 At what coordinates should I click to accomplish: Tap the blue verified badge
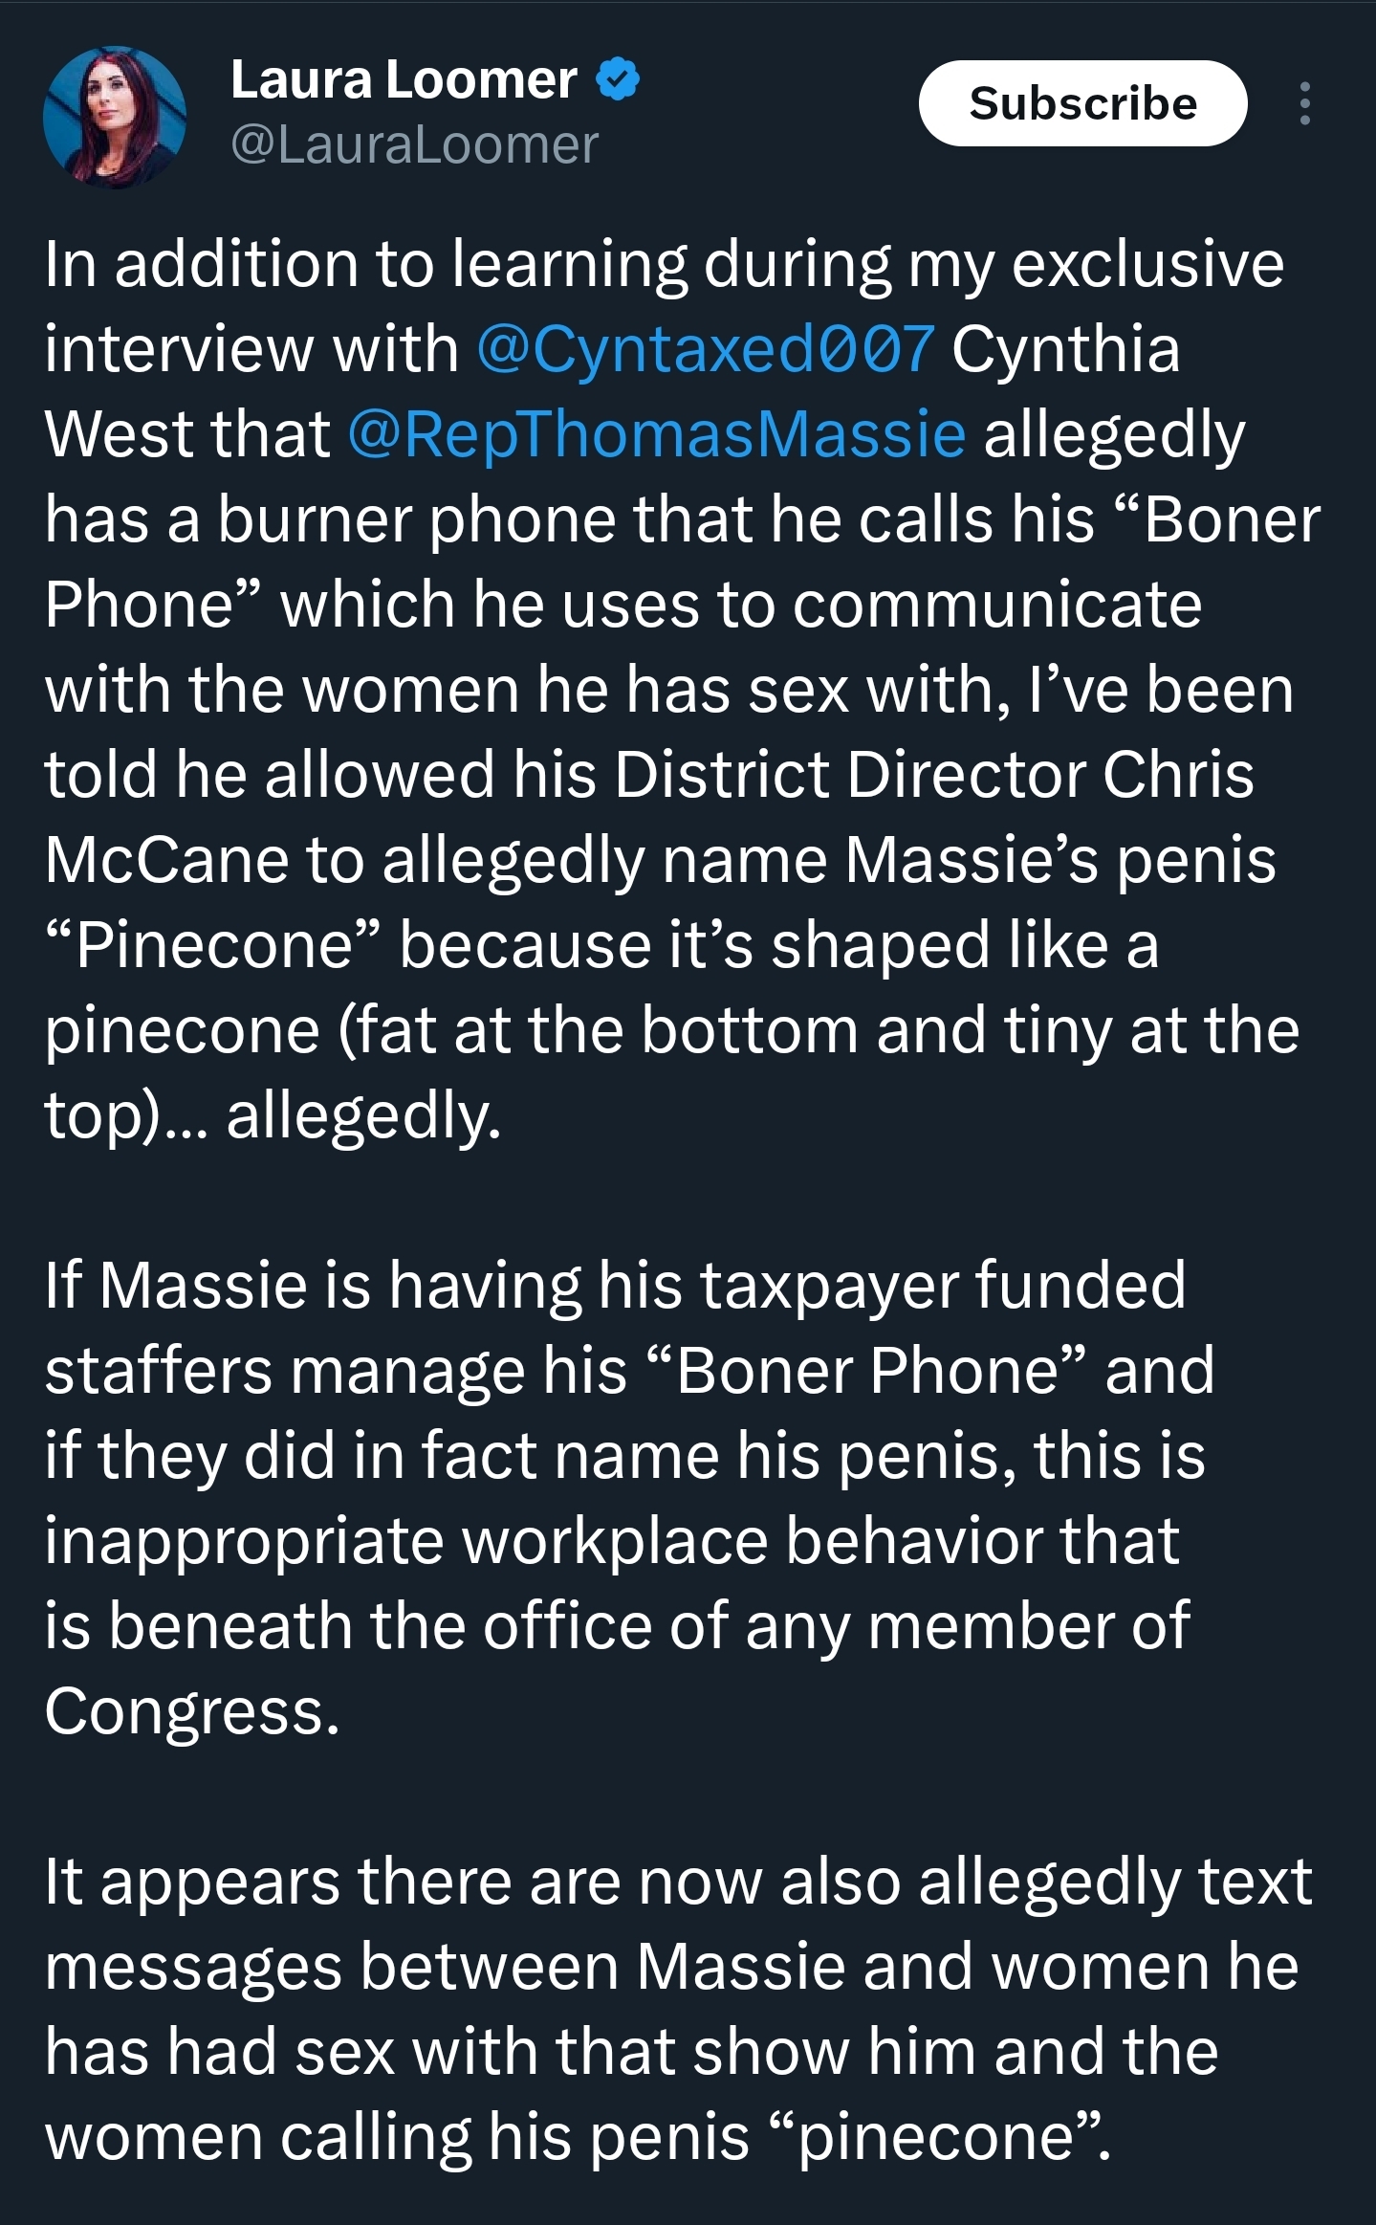point(618,78)
